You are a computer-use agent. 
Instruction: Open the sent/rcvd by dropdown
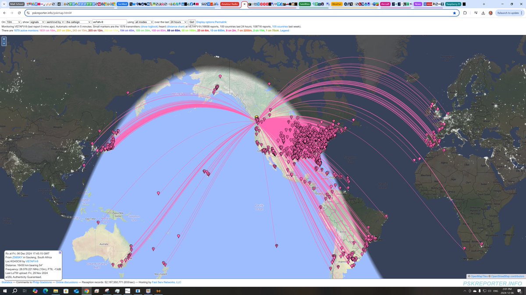55,22
